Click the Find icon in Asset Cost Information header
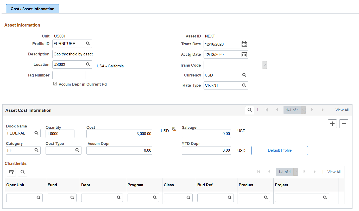This screenshot has width=359, height=211. pos(249,110)
